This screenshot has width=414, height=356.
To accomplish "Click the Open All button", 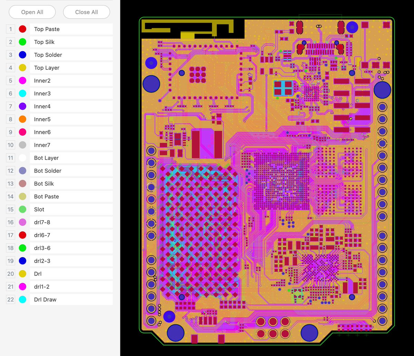I will 32,12.
